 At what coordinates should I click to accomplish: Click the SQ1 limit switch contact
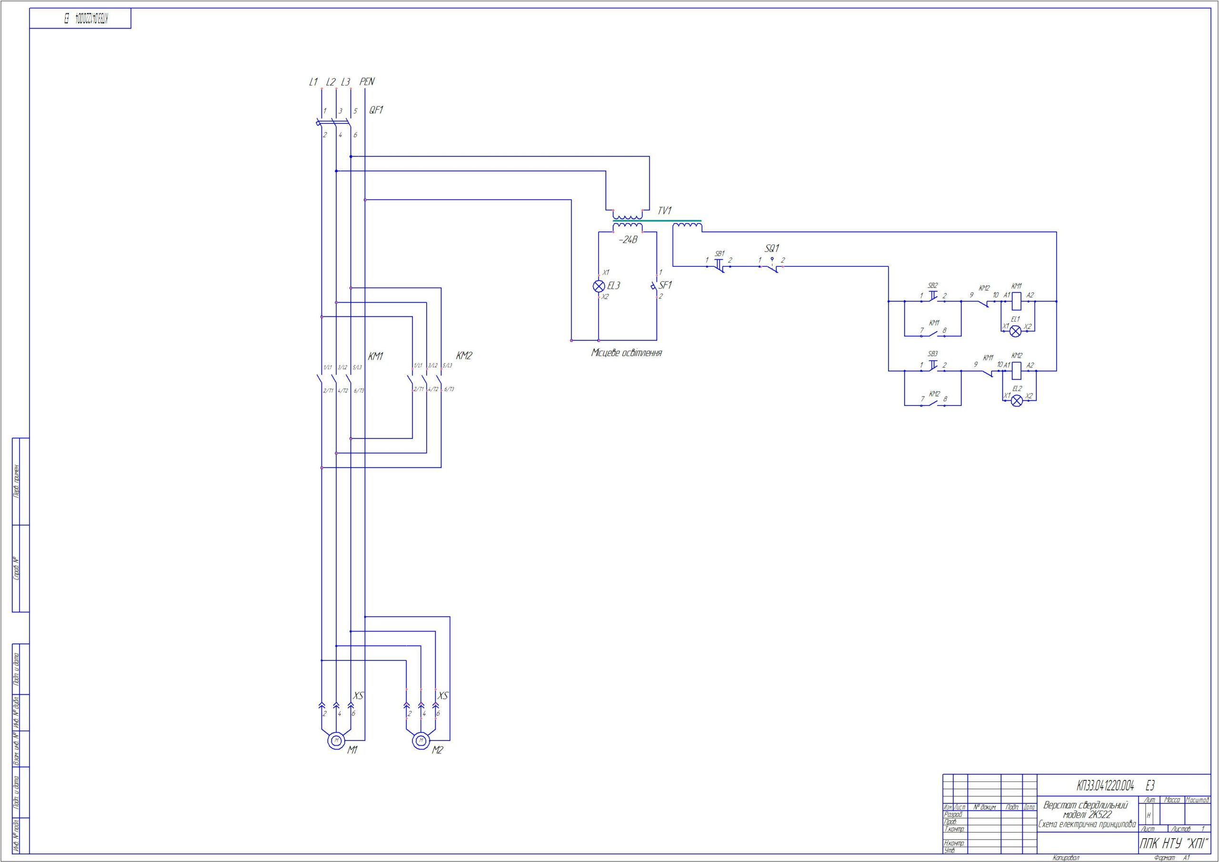click(x=772, y=265)
